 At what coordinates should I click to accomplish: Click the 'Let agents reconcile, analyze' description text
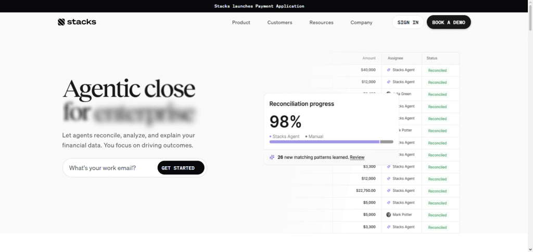click(x=129, y=140)
